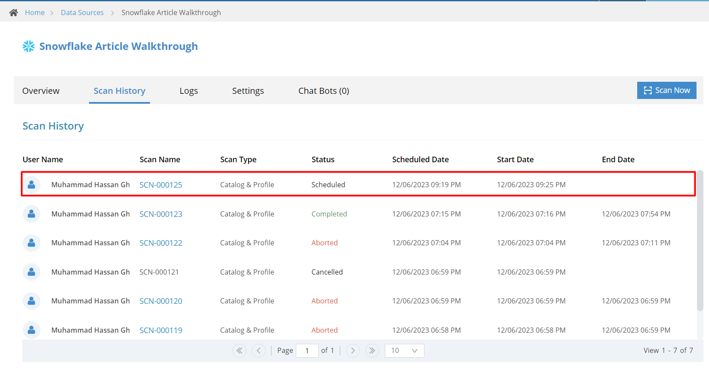Click end date 12/06/2023 07:11 PM
Viewport: 709px width, 377px height.
click(x=636, y=243)
